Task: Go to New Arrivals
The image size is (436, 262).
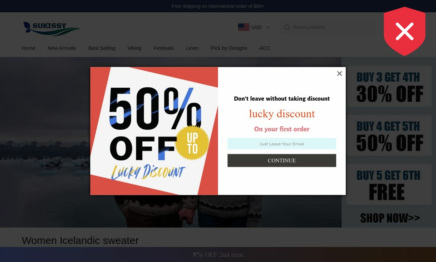Action: (x=62, y=48)
